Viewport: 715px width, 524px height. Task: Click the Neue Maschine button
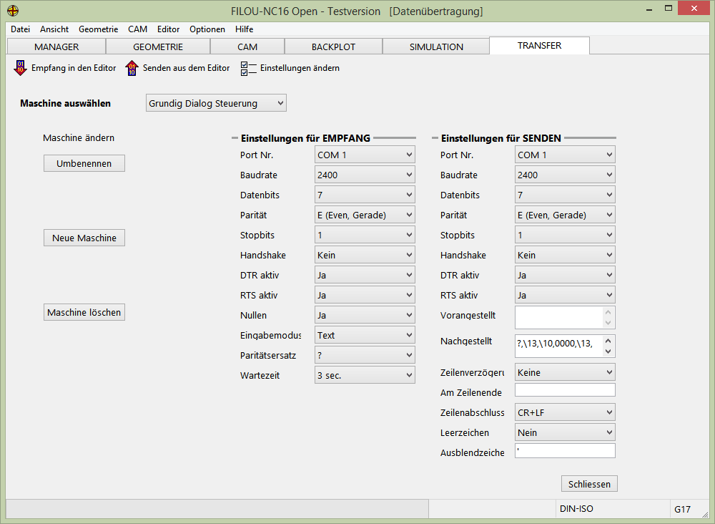(84, 238)
